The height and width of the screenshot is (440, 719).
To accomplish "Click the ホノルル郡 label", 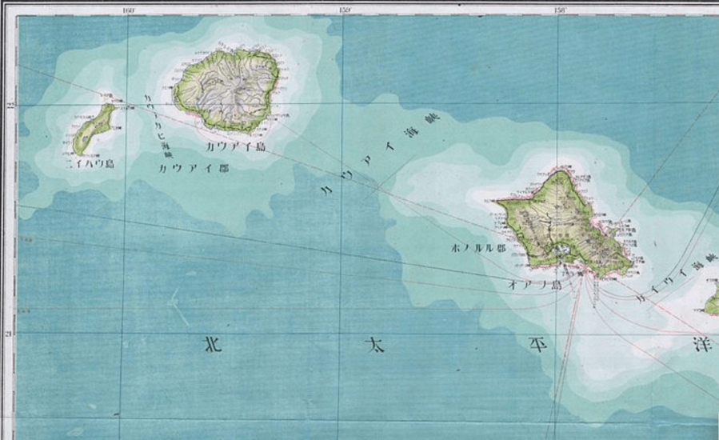I will (478, 248).
